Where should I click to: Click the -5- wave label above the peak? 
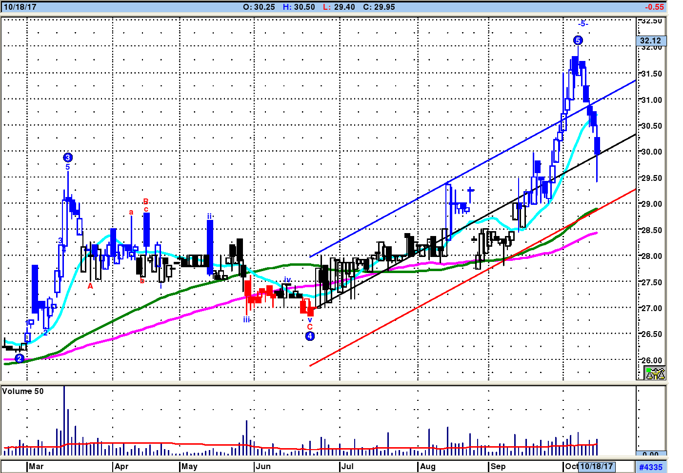point(583,23)
